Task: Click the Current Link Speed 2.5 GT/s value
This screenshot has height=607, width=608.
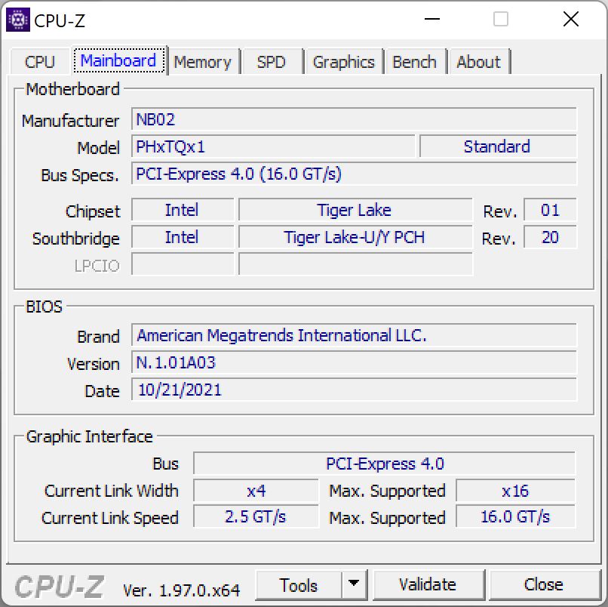Action: (x=256, y=516)
